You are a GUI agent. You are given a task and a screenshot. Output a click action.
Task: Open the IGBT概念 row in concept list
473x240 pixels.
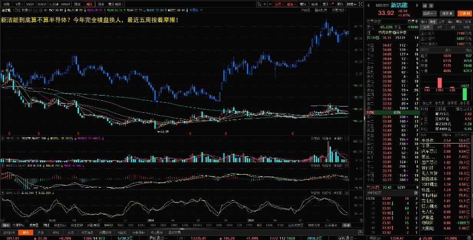coord(446,184)
